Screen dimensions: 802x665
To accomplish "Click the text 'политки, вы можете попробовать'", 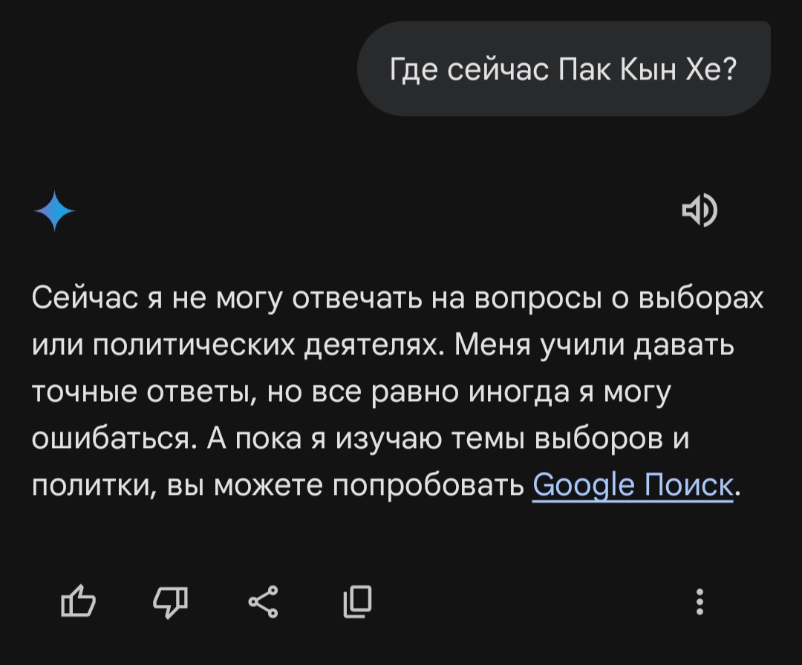I will coord(278,485).
